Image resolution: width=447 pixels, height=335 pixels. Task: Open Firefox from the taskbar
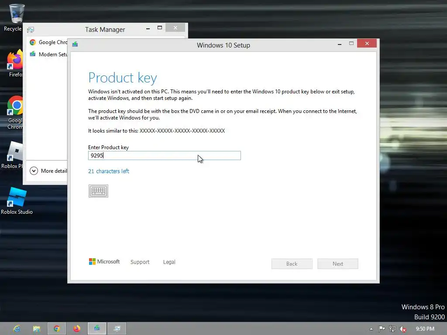point(77,329)
